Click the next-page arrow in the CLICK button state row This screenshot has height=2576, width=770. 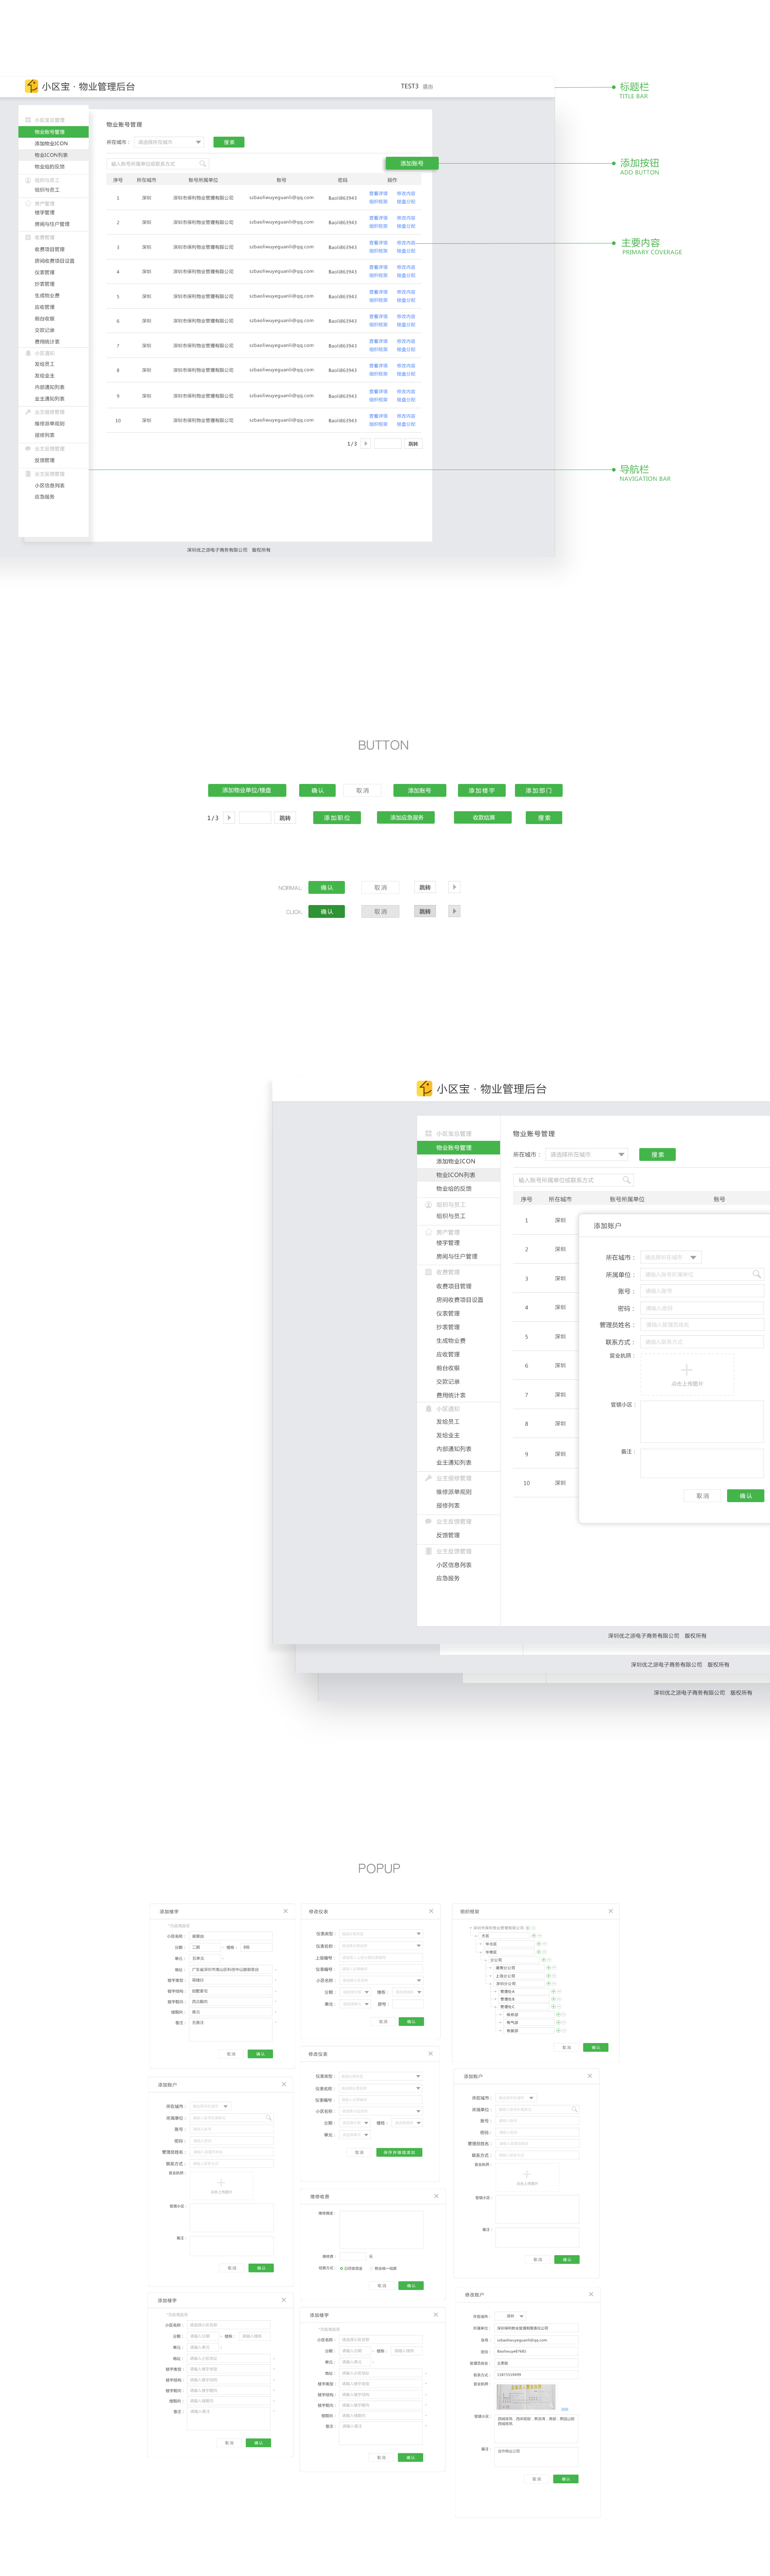(454, 911)
